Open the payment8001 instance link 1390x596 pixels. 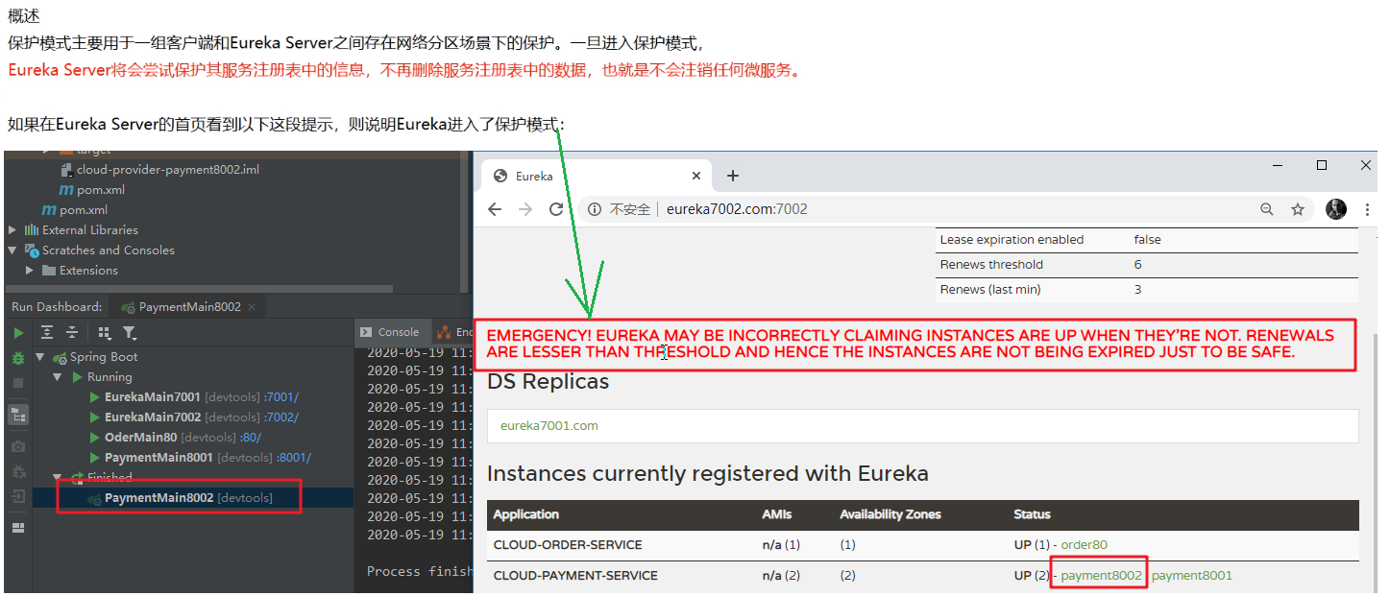tap(1192, 575)
